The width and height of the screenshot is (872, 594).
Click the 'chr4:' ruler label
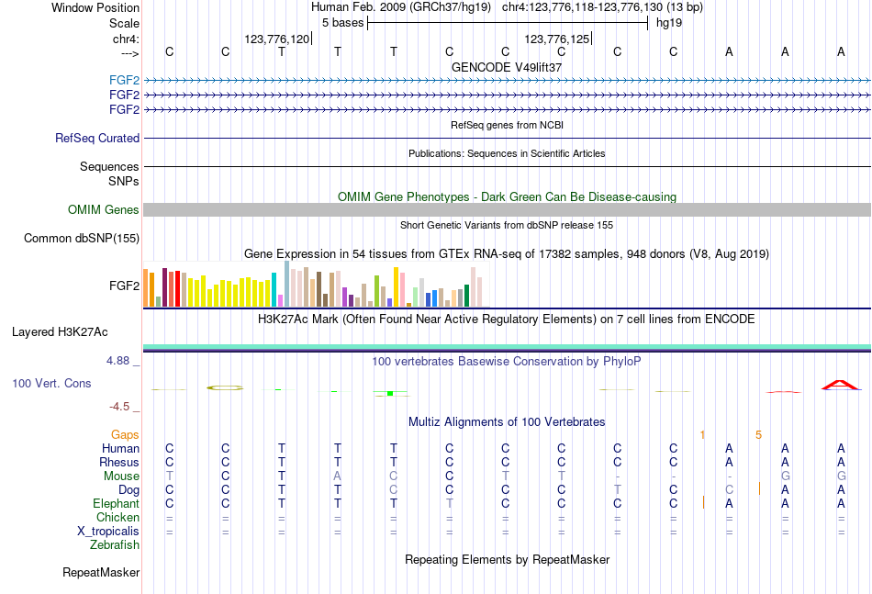126,39
